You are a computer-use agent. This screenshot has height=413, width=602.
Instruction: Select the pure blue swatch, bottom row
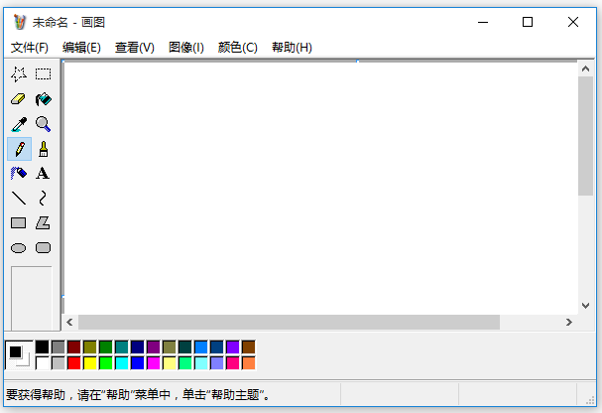coord(138,363)
